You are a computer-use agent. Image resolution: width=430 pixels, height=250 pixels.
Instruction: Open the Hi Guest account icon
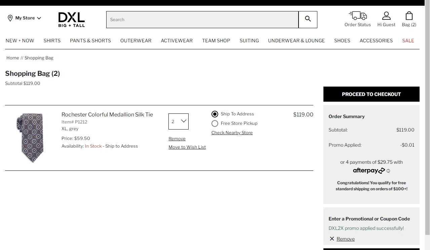(386, 15)
